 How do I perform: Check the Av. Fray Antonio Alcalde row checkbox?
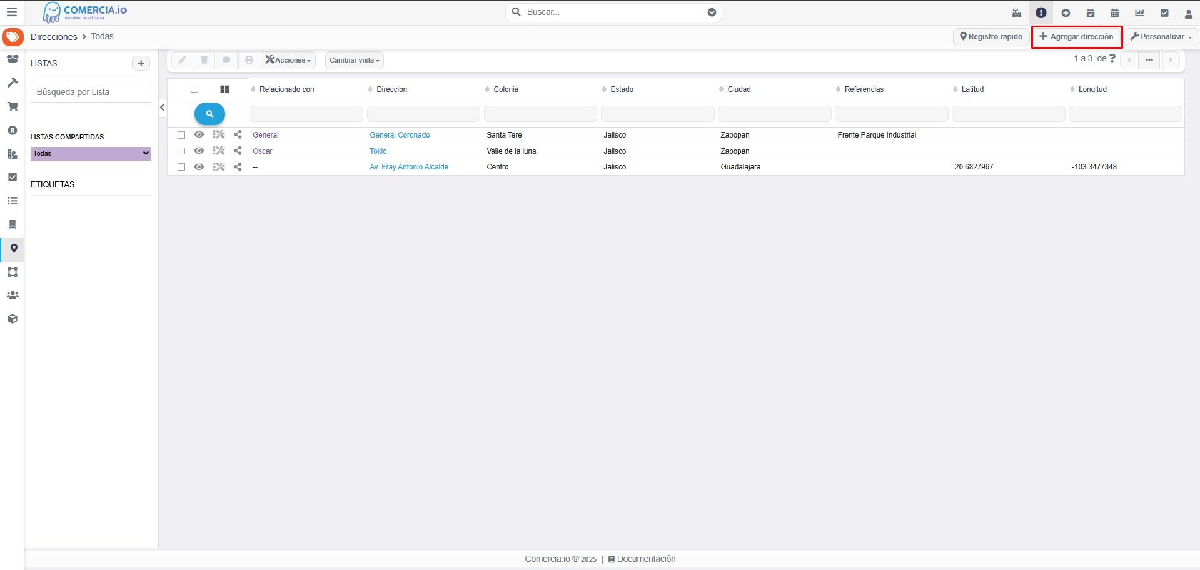[181, 167]
